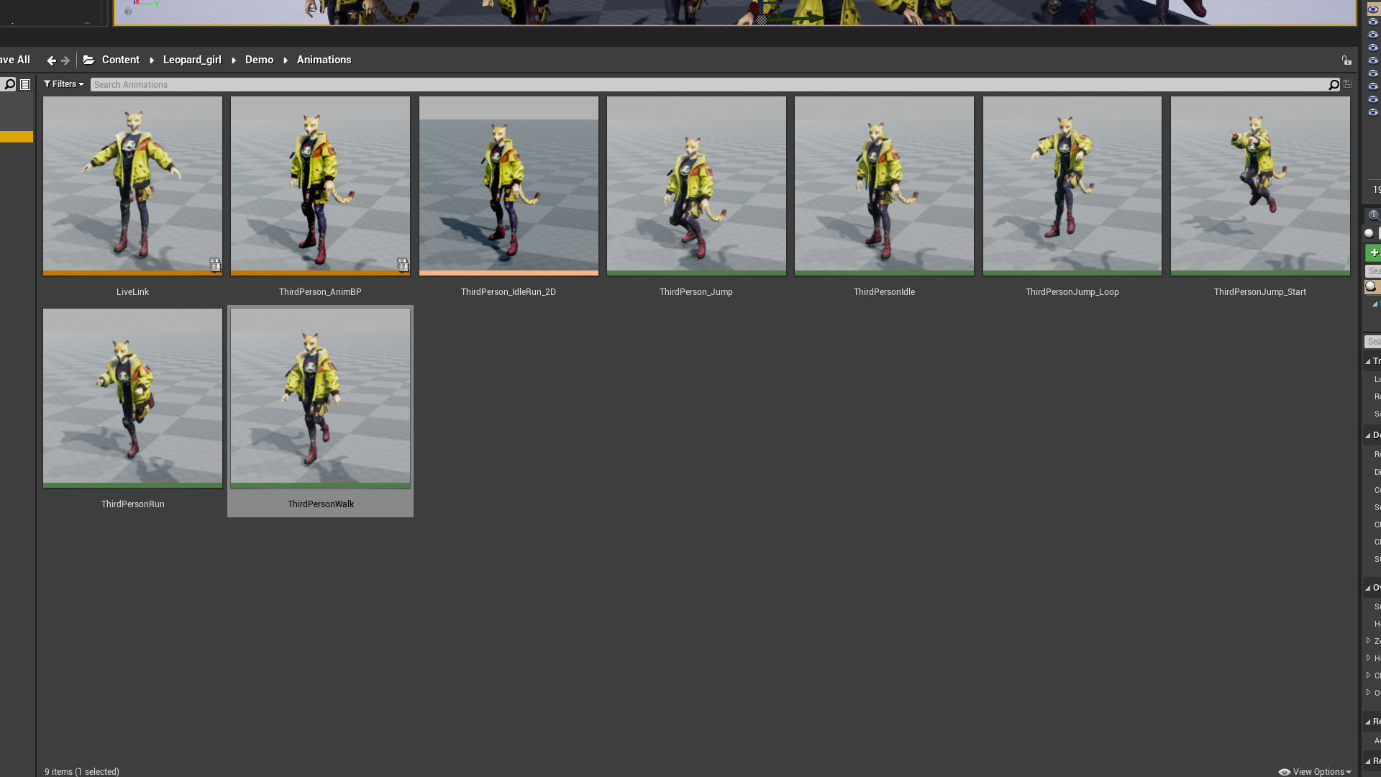The height and width of the screenshot is (777, 1381).
Task: Click the folder search magnifier icon
Action: (x=9, y=84)
